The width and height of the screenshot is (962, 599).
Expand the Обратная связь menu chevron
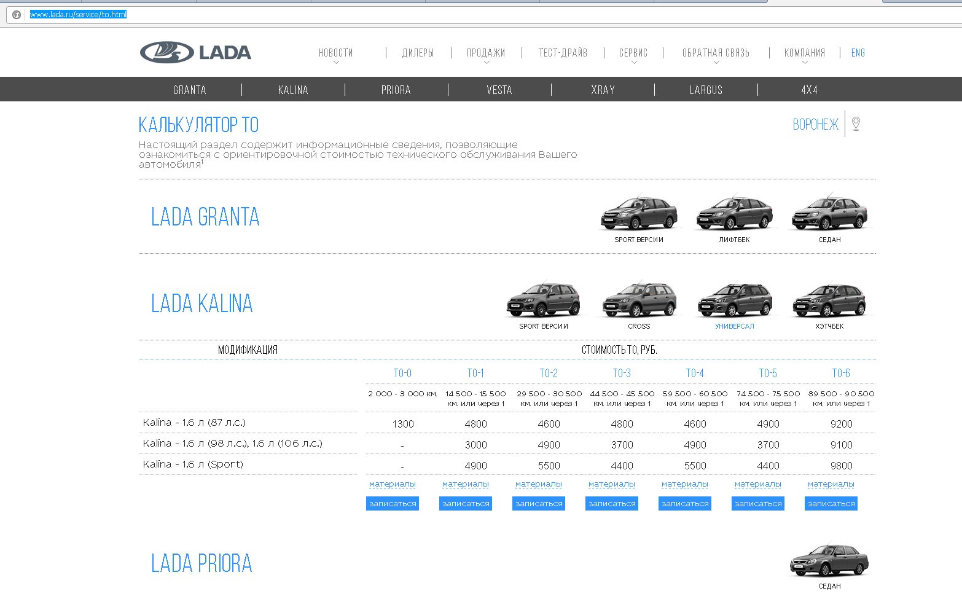click(716, 62)
